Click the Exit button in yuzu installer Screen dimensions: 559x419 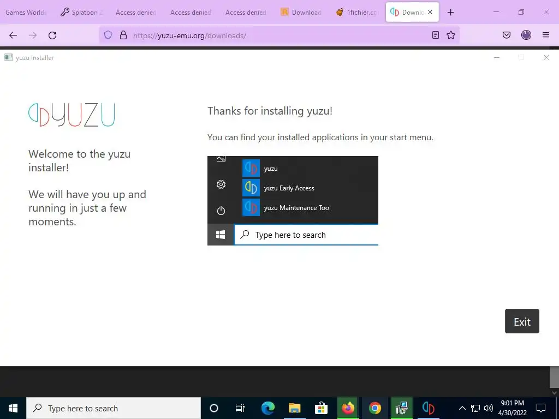point(522,321)
